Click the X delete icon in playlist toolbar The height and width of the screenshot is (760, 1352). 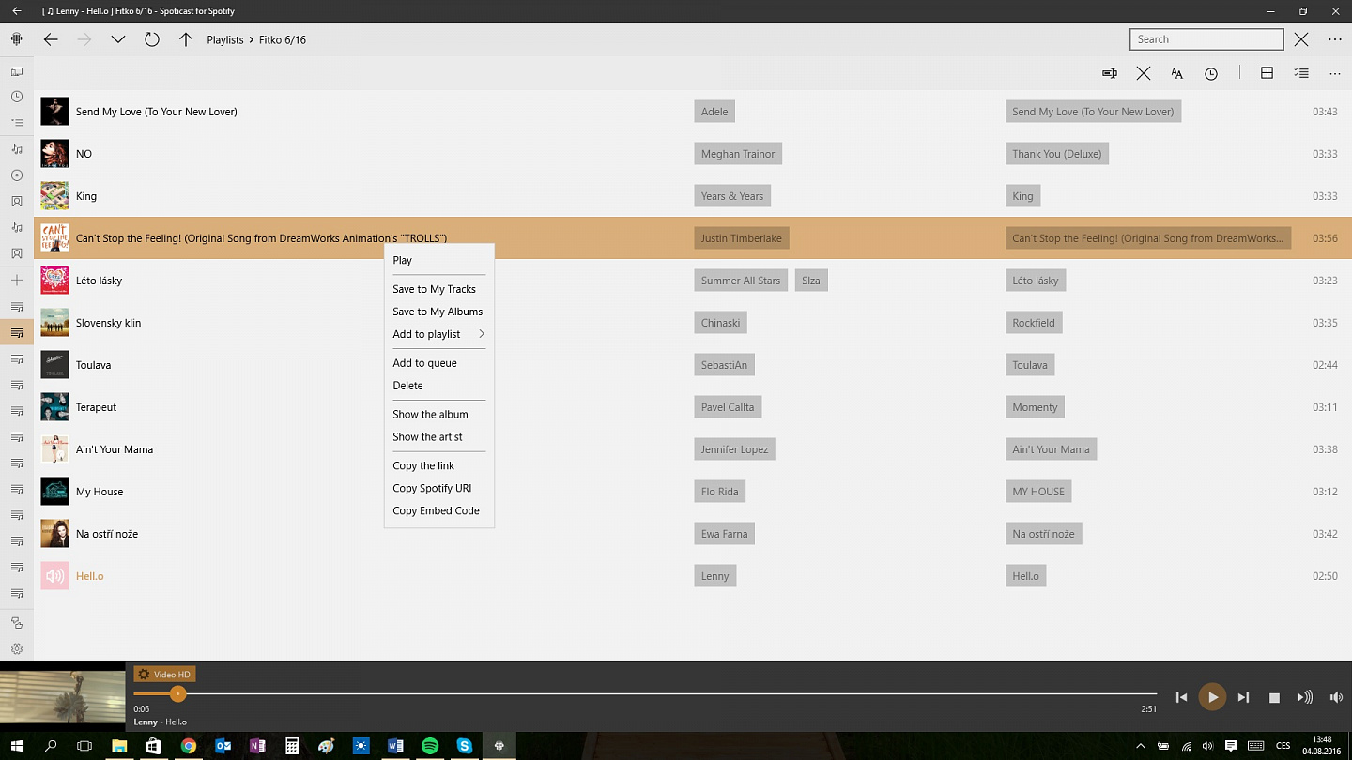point(1144,73)
